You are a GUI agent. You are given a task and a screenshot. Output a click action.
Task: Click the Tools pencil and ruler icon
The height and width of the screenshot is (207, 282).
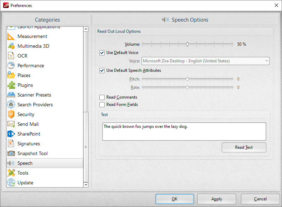tap(11, 173)
